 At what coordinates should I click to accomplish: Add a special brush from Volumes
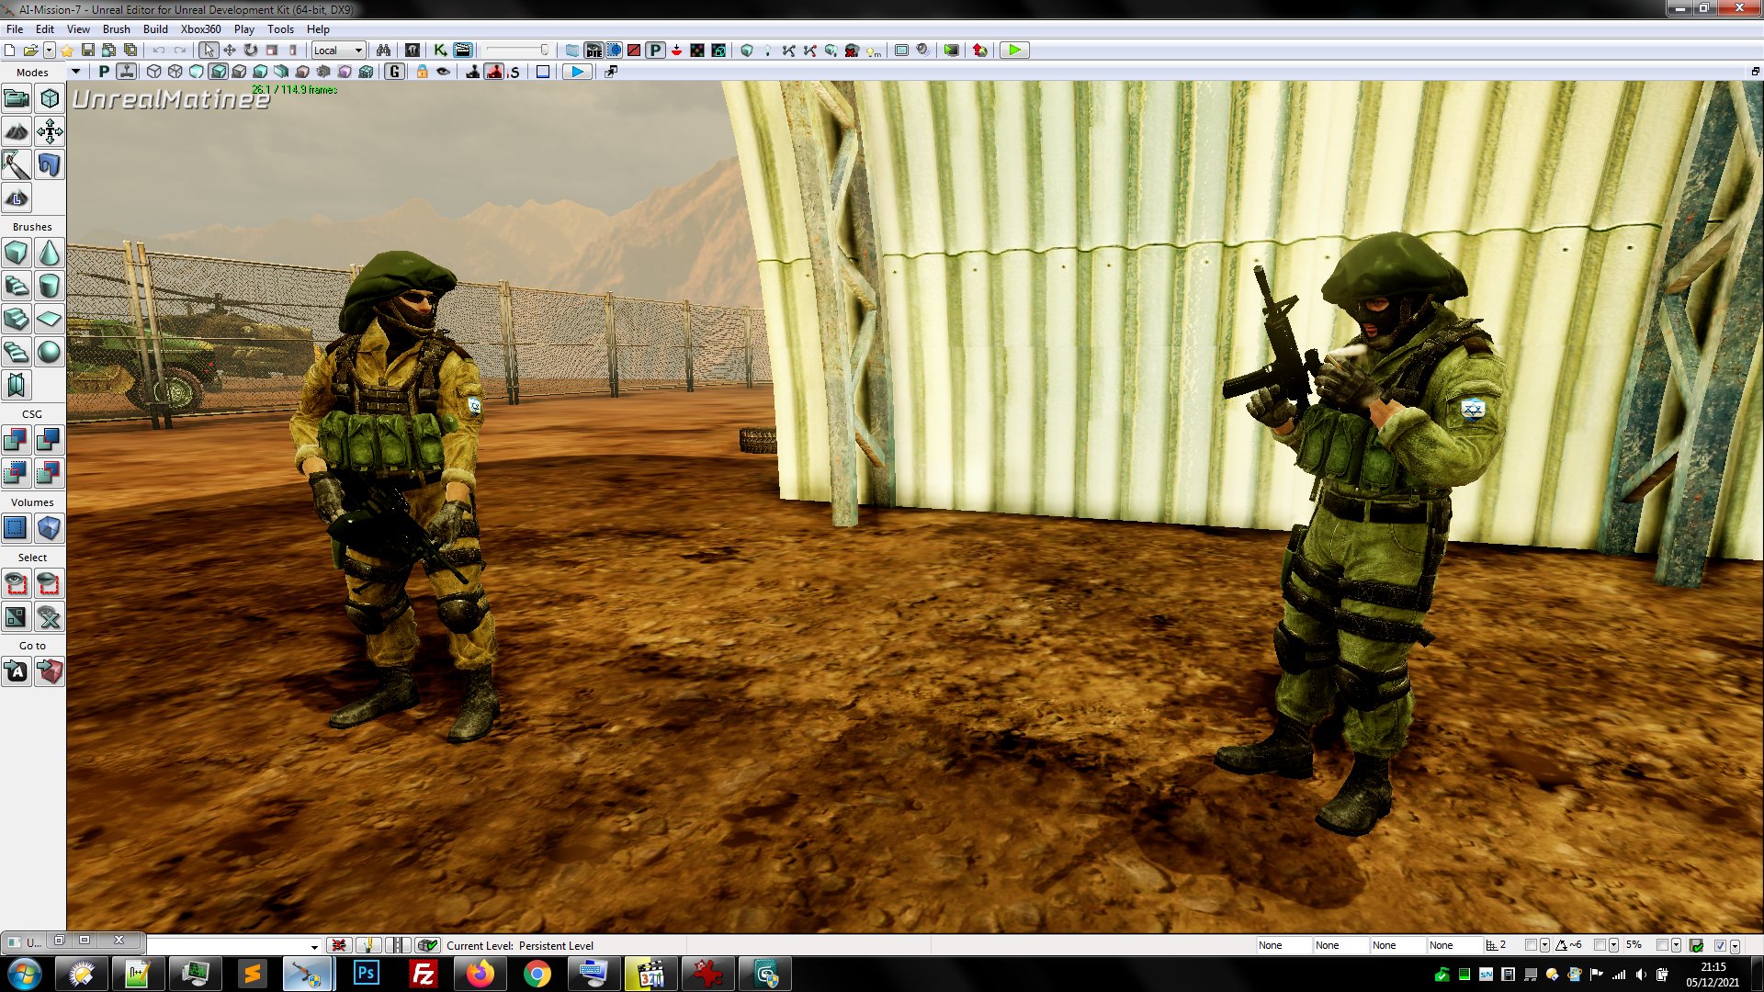(x=50, y=528)
